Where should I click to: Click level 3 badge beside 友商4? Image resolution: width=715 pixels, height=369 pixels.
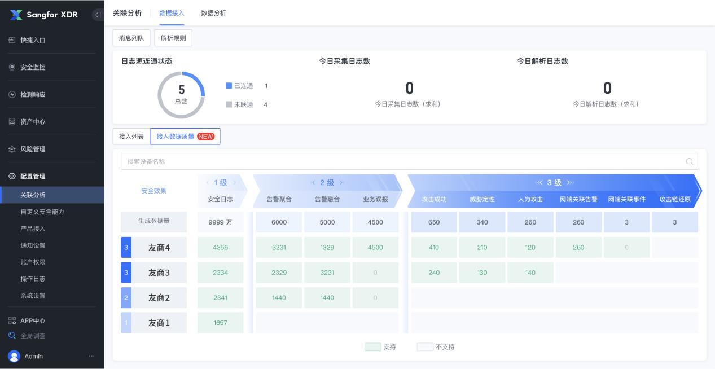[x=126, y=248]
